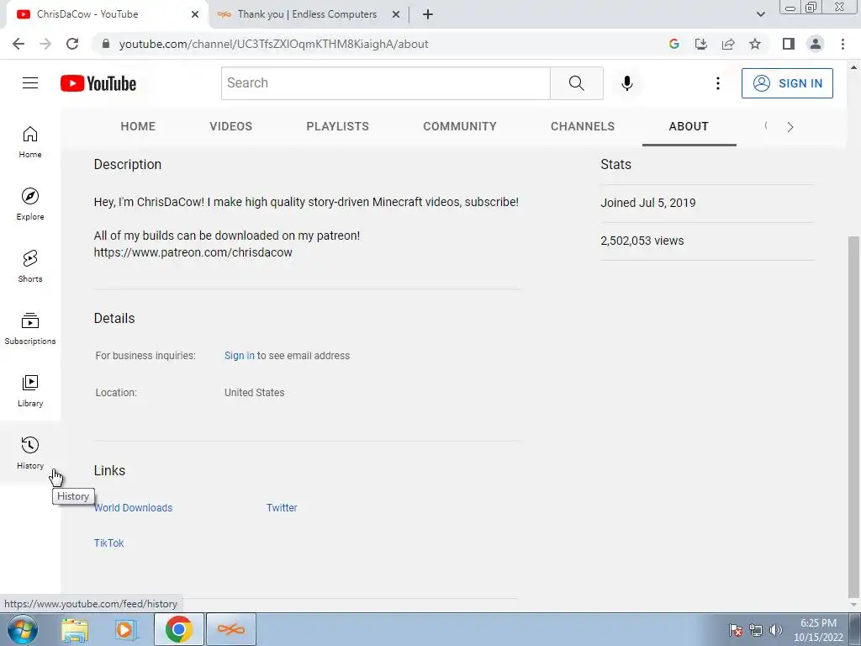Image resolution: width=861 pixels, height=646 pixels.
Task: Open Subscriptions in sidebar
Action: pos(30,328)
